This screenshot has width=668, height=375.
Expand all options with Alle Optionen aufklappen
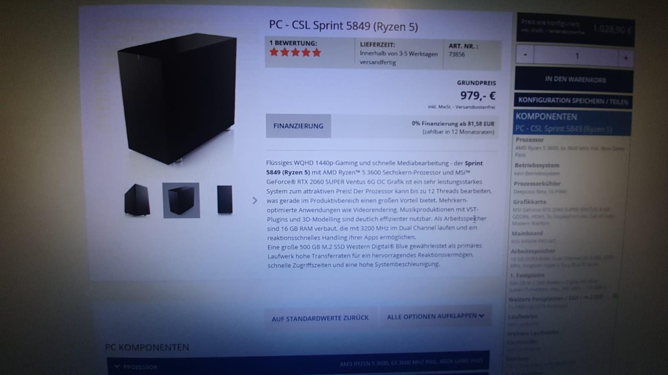tap(435, 316)
